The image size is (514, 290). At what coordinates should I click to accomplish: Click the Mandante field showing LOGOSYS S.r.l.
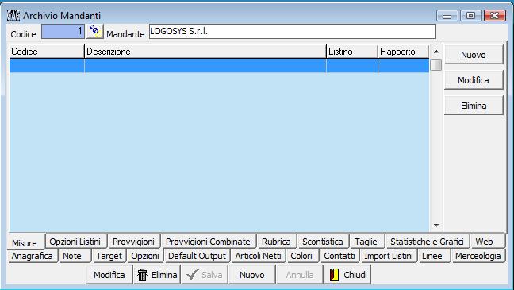tap(293, 32)
